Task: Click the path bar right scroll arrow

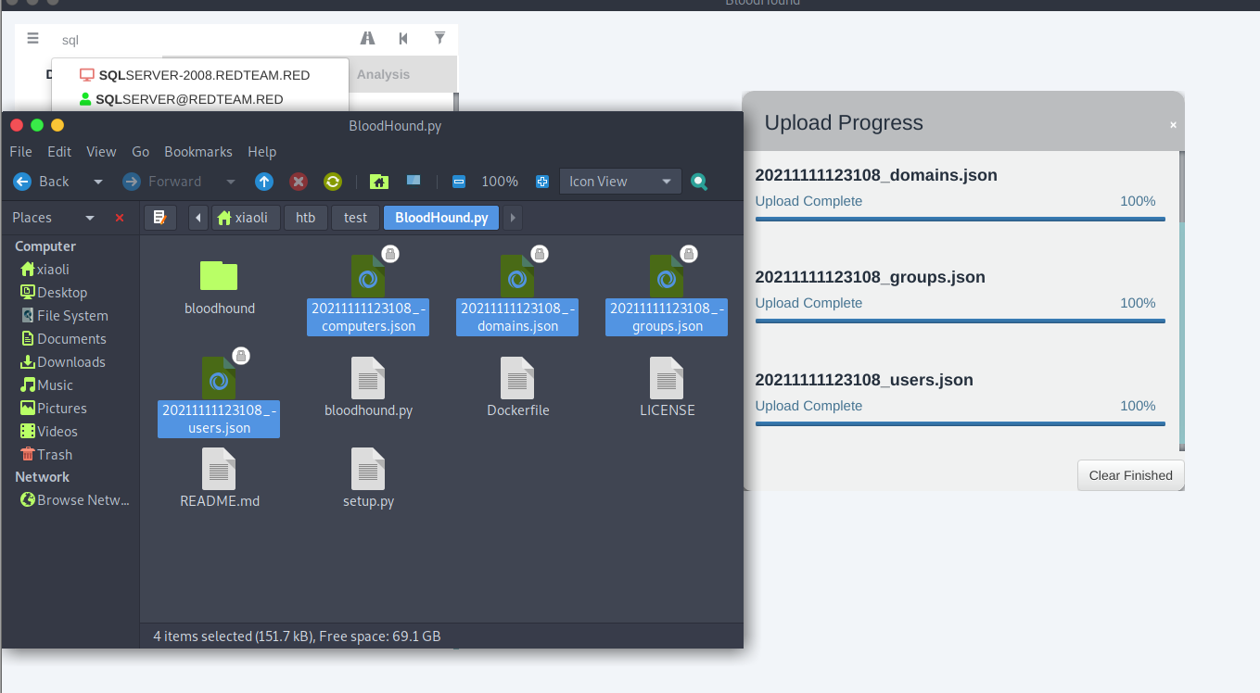Action: point(513,218)
